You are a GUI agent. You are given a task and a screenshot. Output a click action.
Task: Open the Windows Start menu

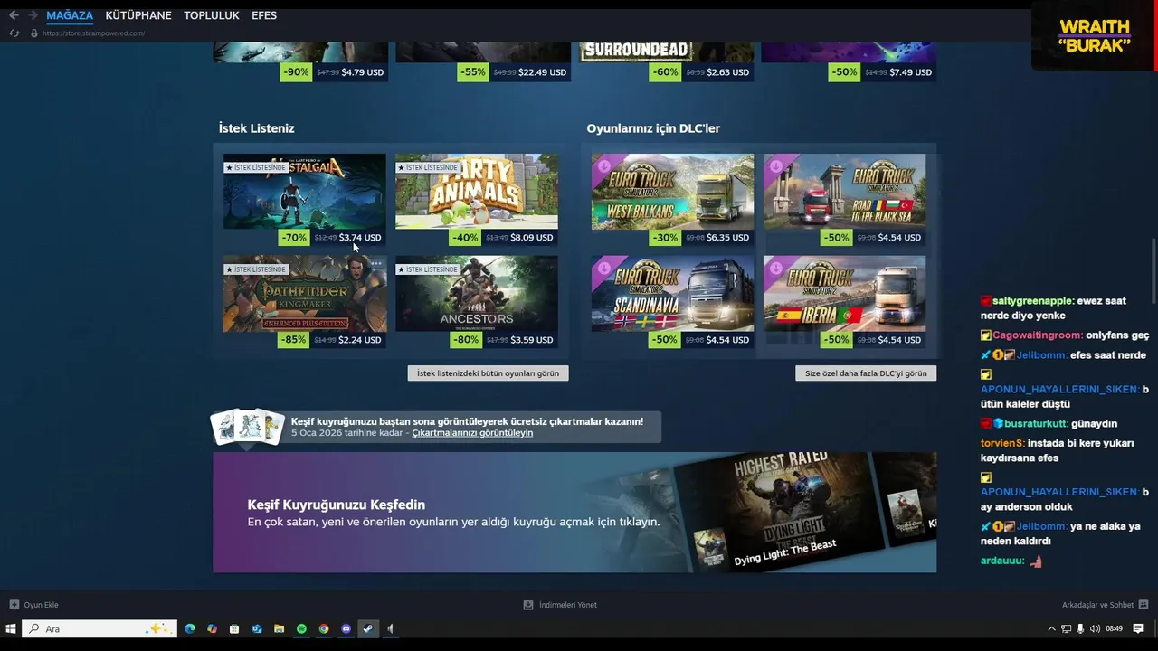[x=11, y=628]
